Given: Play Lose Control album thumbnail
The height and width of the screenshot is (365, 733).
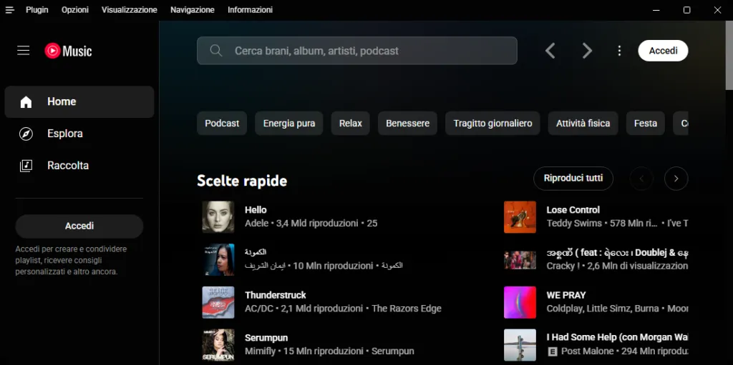Looking at the screenshot, I should pos(520,216).
